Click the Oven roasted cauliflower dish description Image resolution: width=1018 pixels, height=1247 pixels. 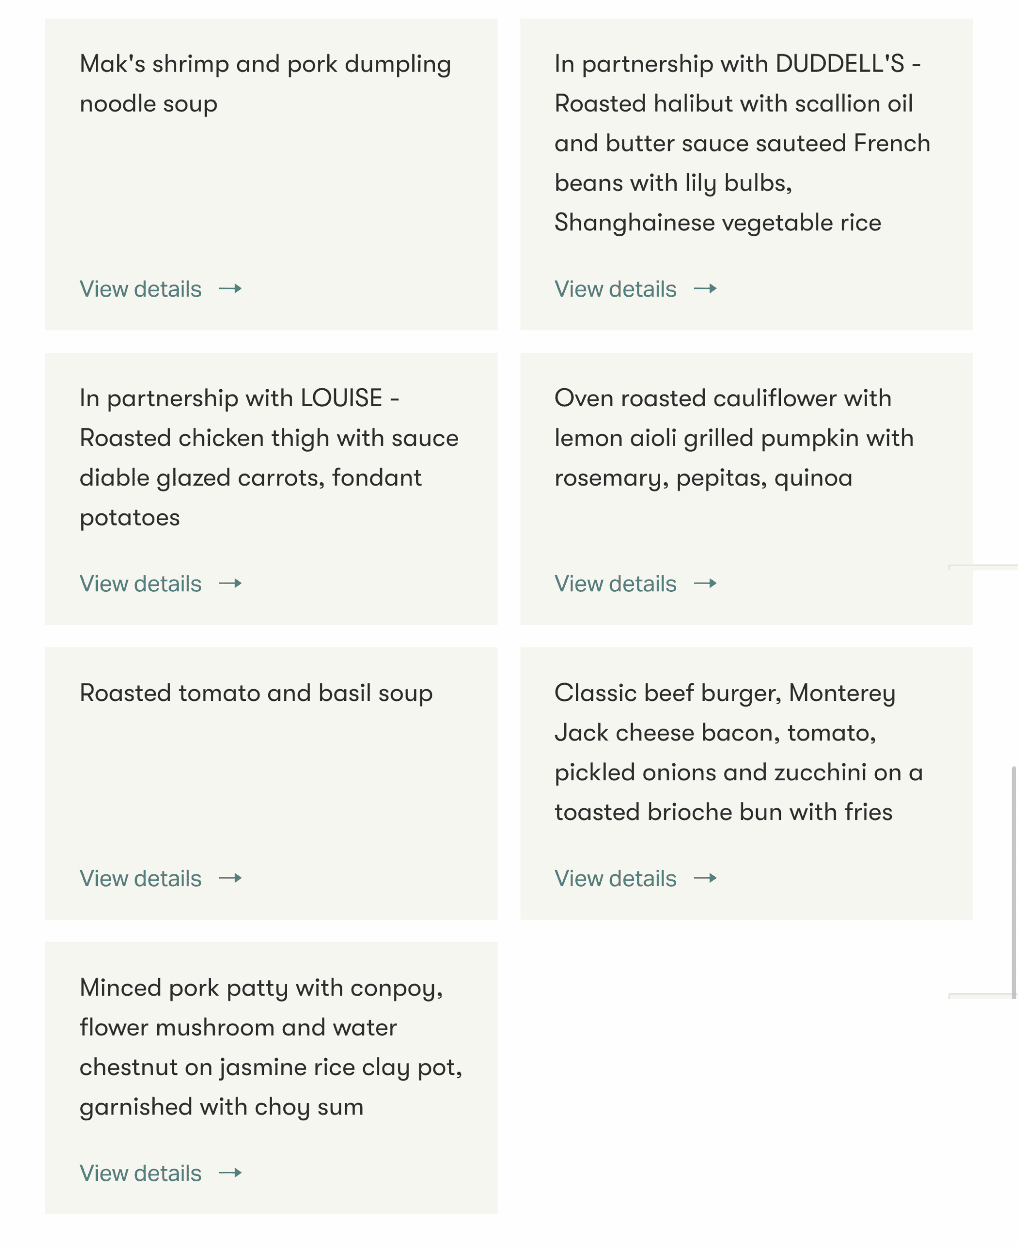pyautogui.click(x=734, y=438)
